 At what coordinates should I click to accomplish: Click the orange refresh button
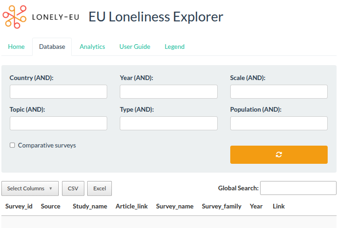(x=279, y=154)
